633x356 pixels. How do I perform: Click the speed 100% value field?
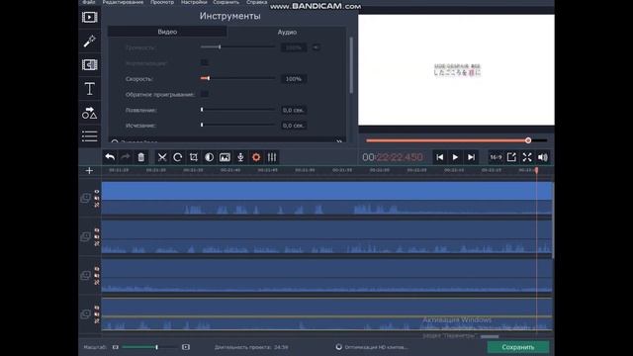[294, 79]
